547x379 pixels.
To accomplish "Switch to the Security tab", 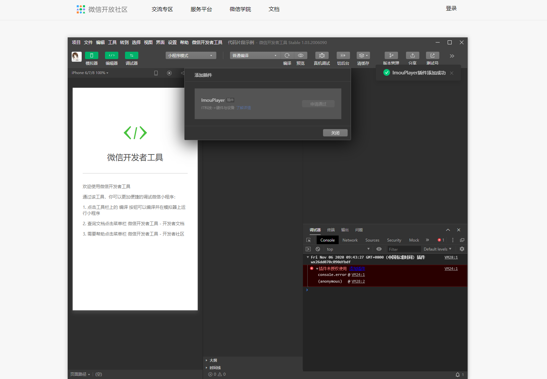I will pyautogui.click(x=394, y=240).
